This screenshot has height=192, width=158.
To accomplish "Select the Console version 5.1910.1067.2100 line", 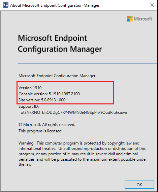I will (x=49, y=94).
